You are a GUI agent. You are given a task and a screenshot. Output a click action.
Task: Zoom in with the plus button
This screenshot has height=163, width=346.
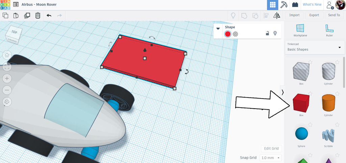(7, 78)
